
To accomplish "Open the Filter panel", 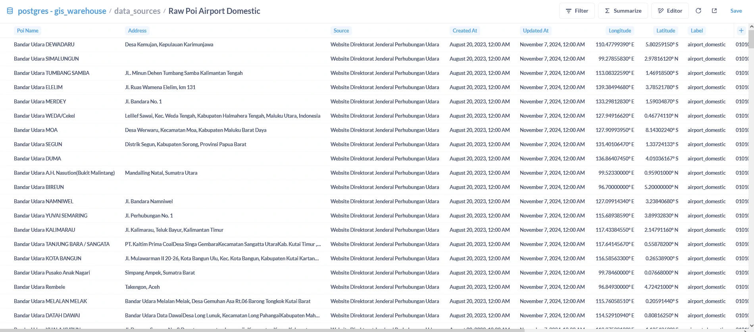I will [x=577, y=11].
